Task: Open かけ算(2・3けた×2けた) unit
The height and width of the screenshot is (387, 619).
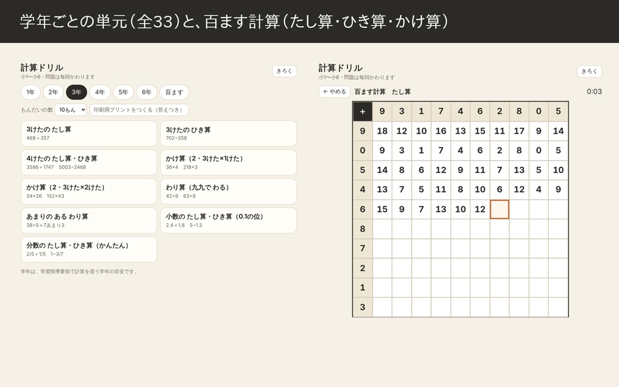Action: click(89, 192)
